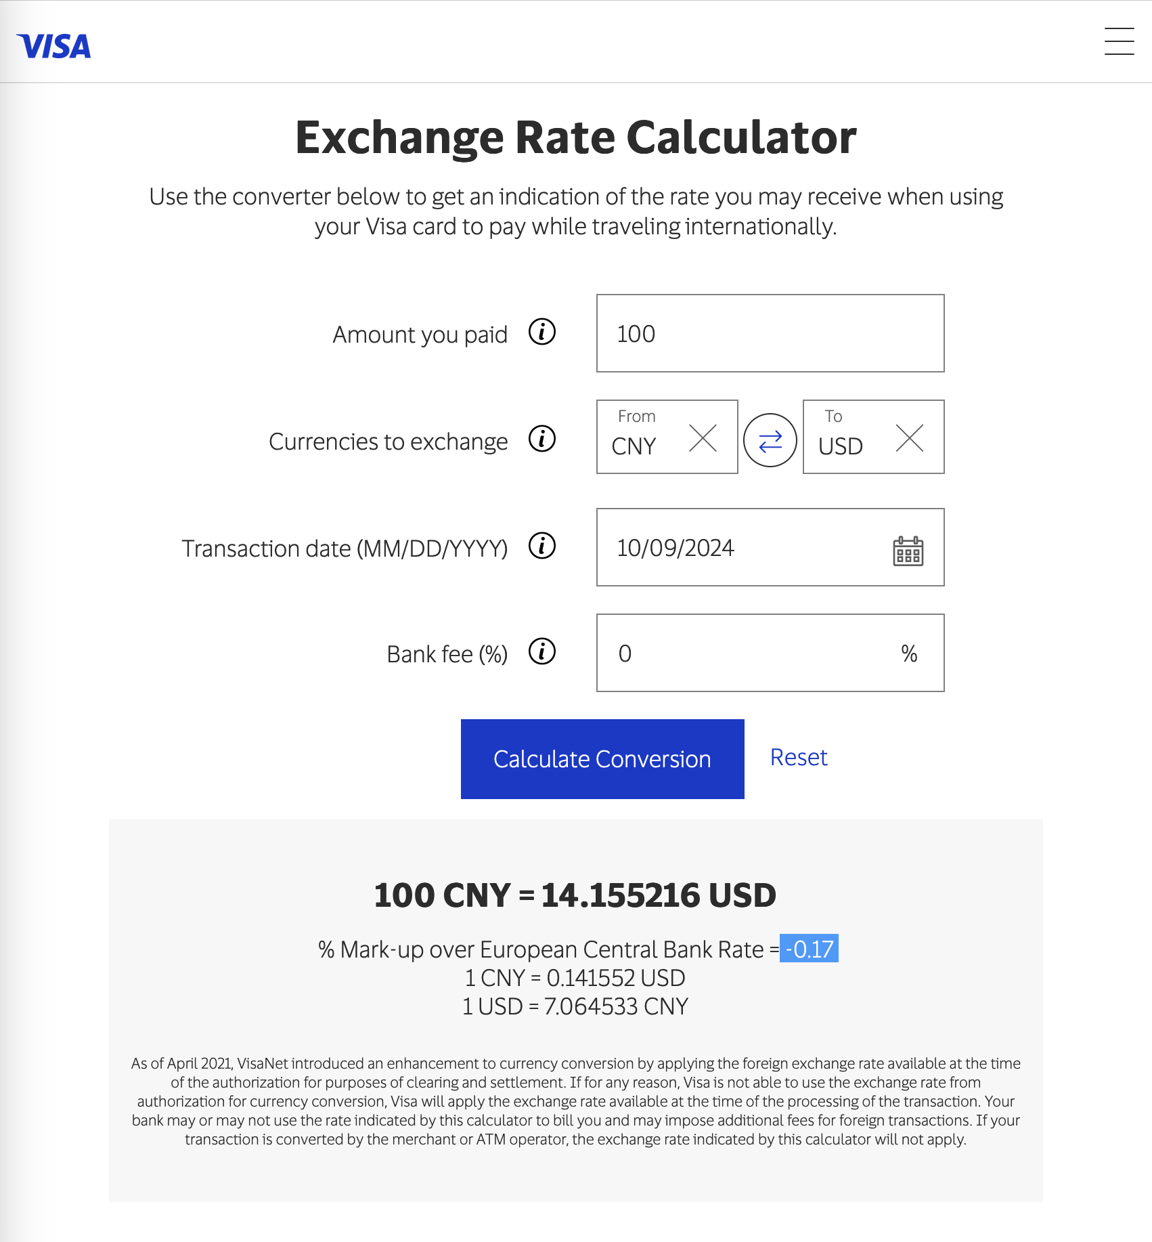
Task: Click the 100 CNY conversion result
Action: [x=575, y=895]
